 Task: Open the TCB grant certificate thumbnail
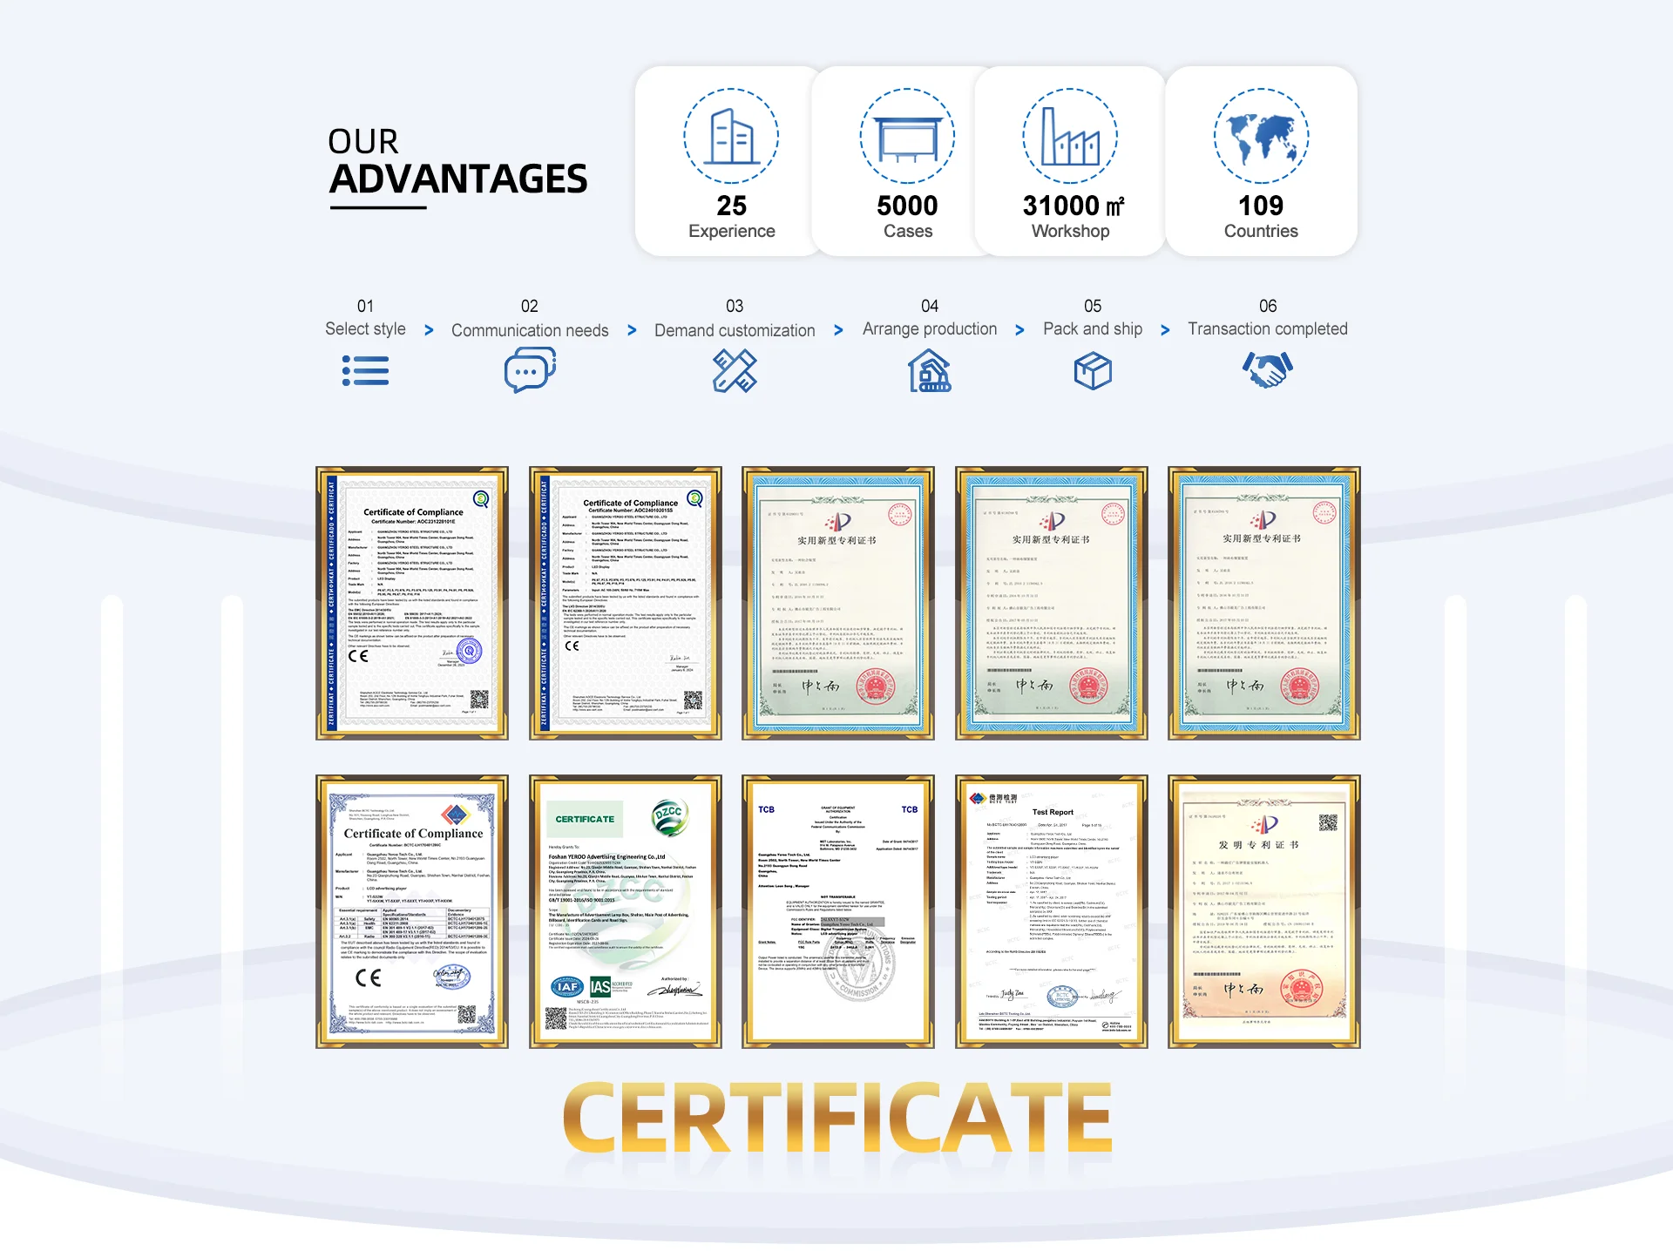(x=837, y=911)
